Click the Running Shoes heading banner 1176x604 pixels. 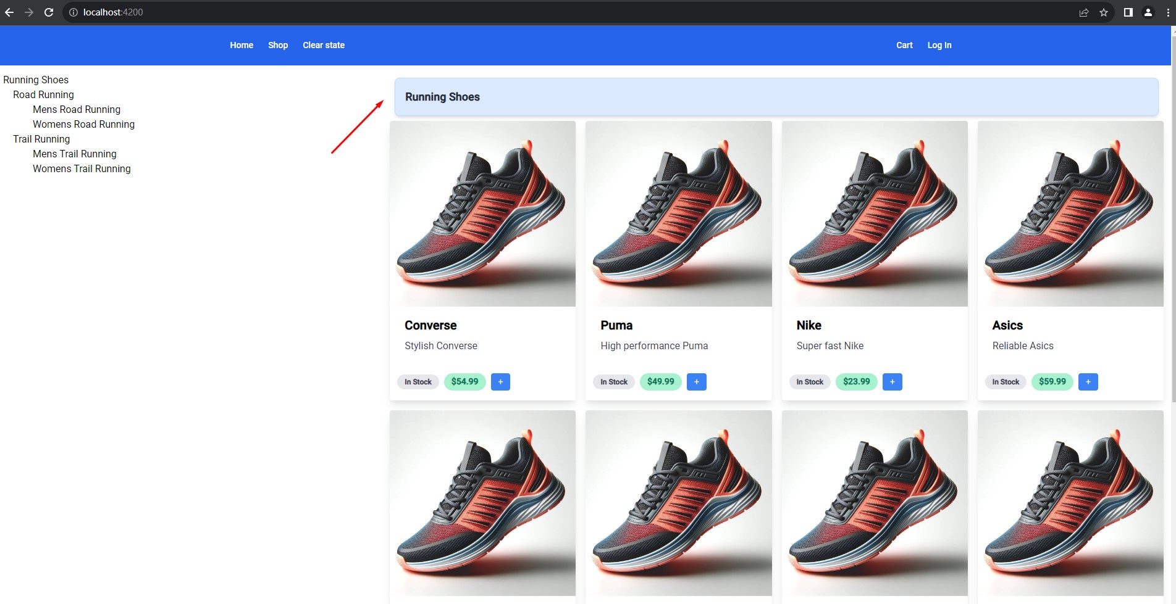click(x=776, y=97)
